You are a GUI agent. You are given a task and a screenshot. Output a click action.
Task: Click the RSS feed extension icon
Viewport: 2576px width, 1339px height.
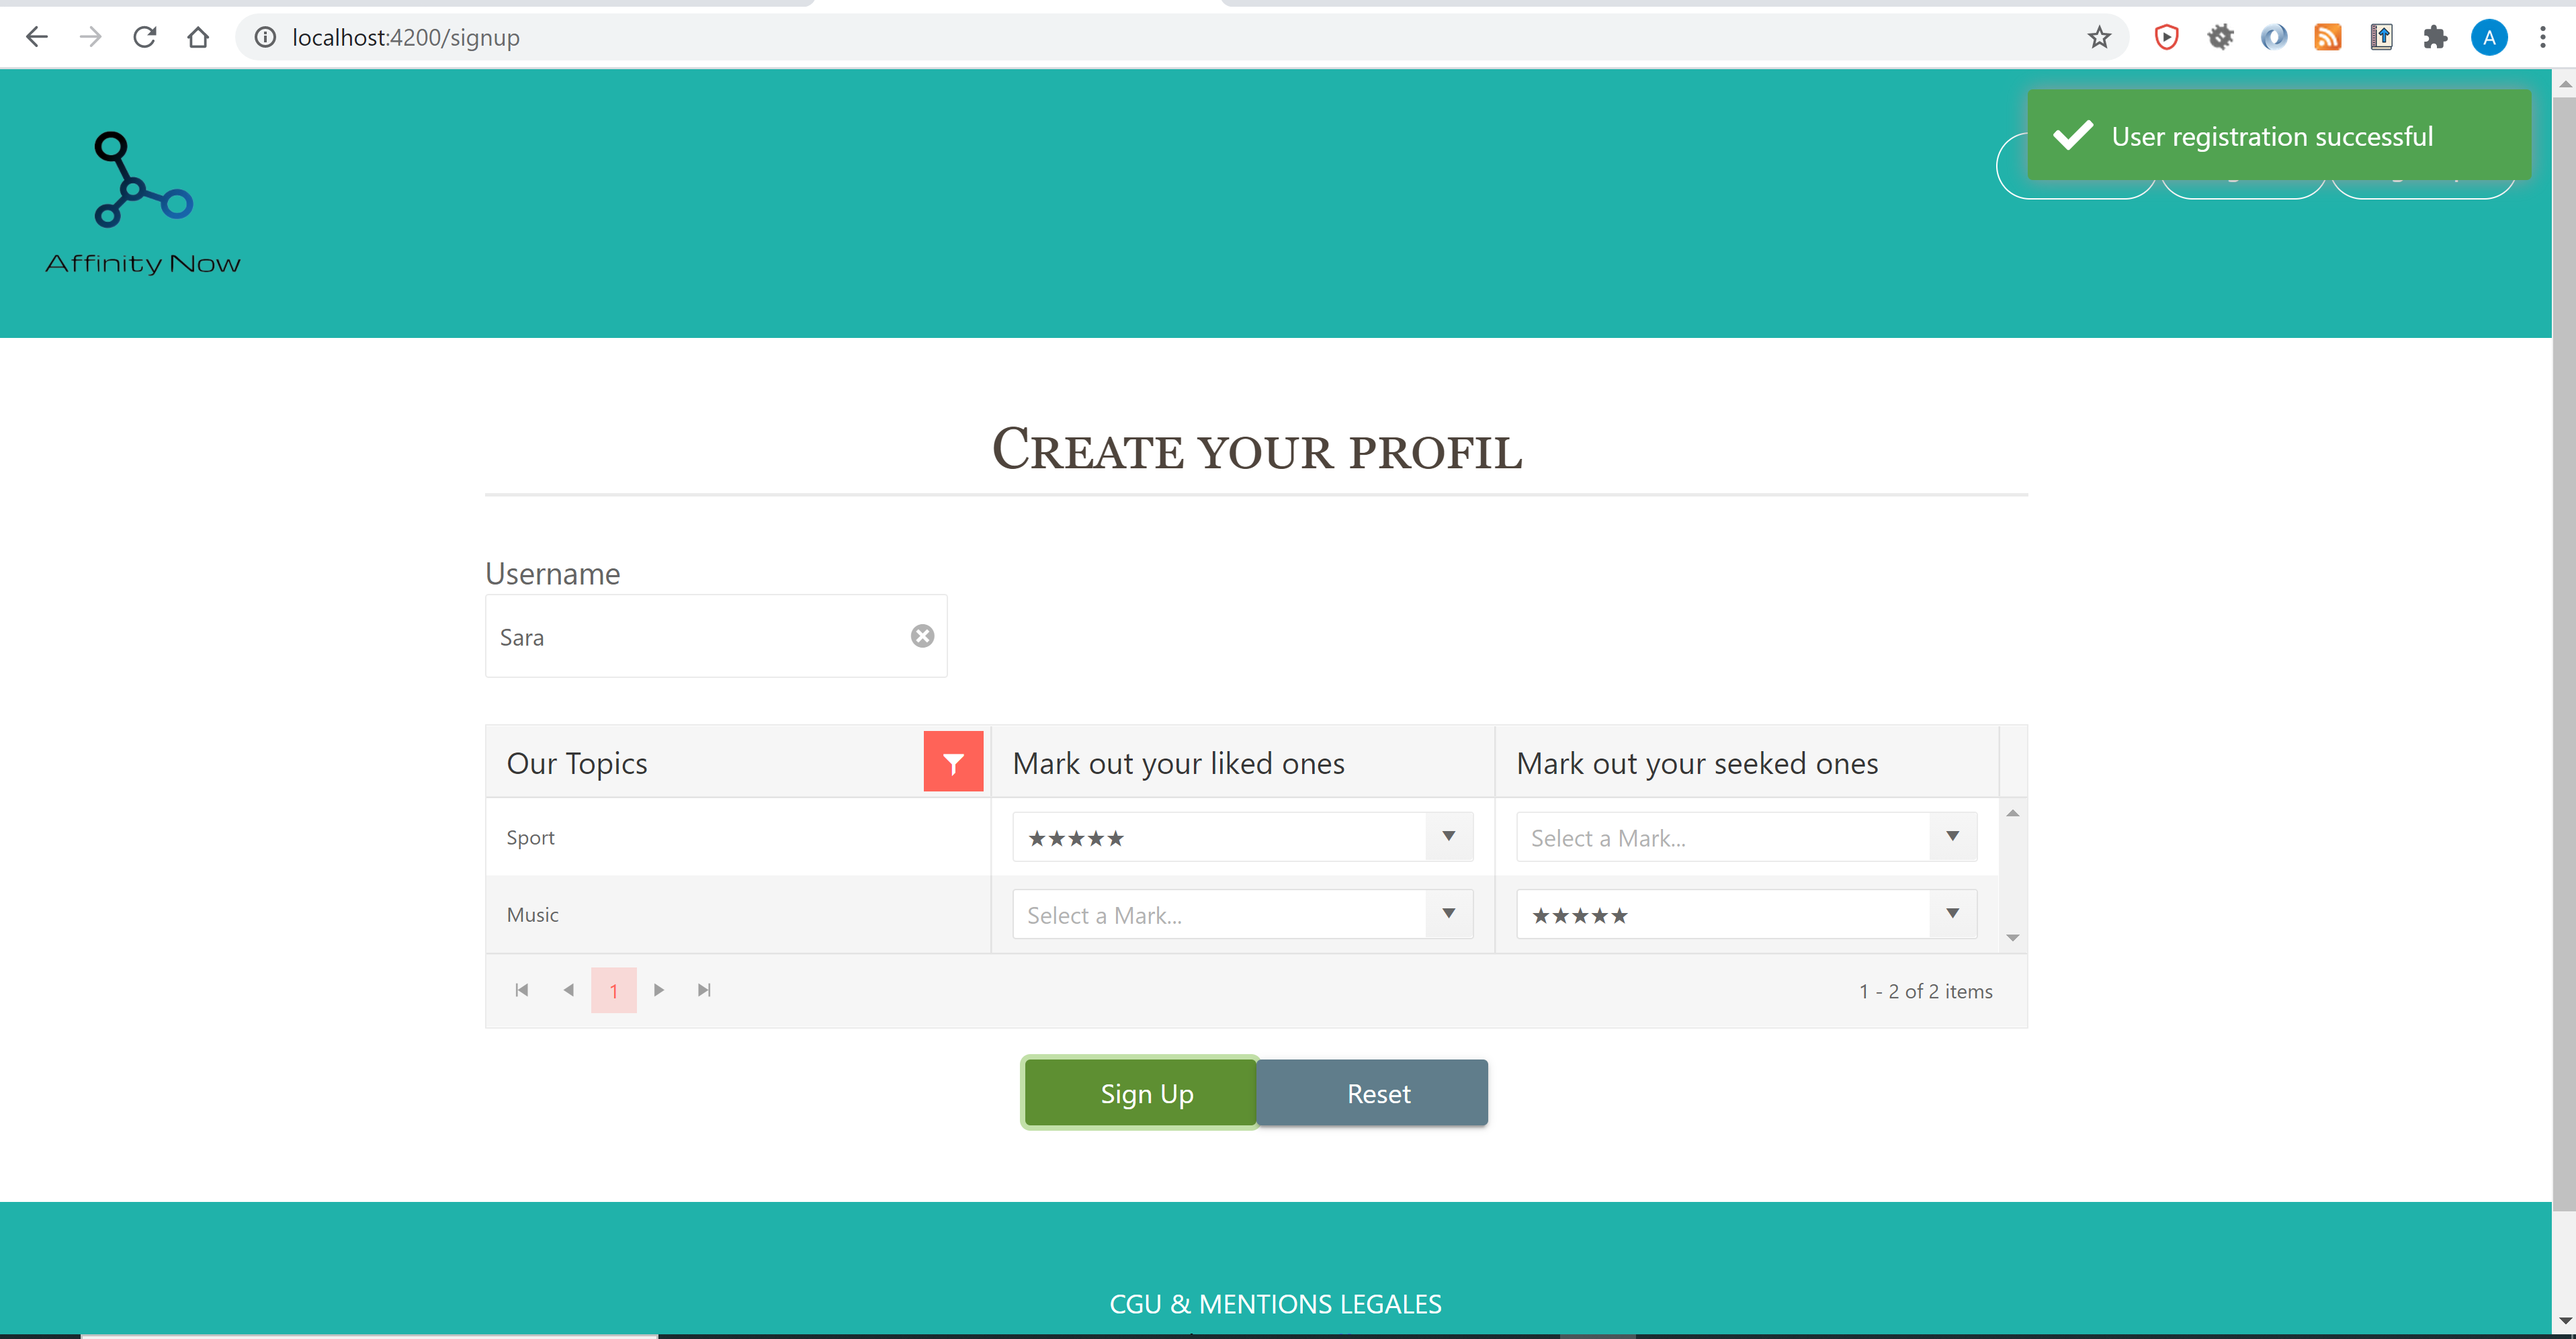[2328, 37]
